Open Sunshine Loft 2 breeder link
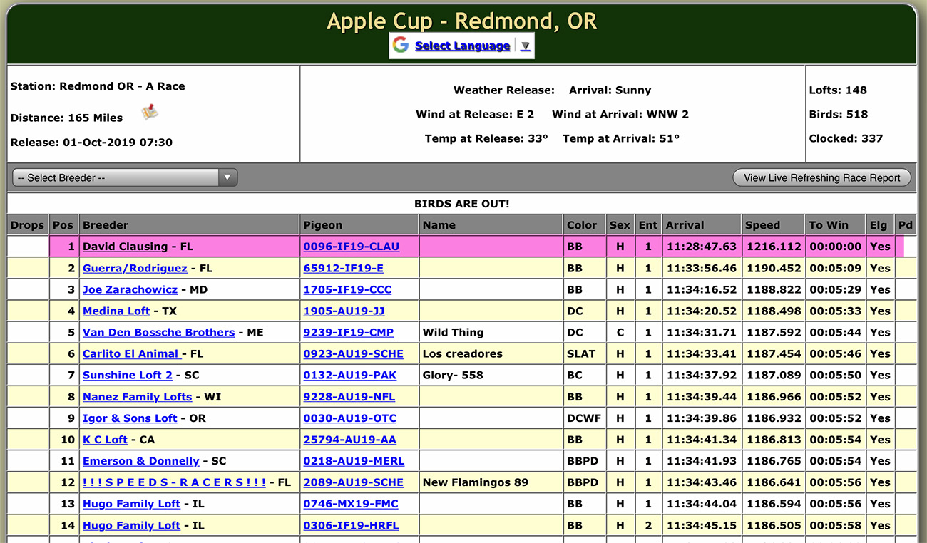 pyautogui.click(x=128, y=375)
